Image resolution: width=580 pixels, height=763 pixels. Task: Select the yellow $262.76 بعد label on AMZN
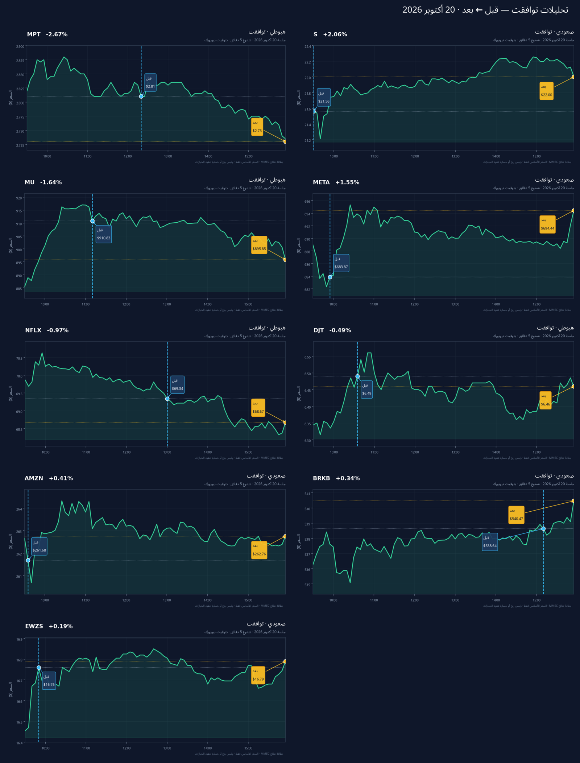(x=259, y=550)
